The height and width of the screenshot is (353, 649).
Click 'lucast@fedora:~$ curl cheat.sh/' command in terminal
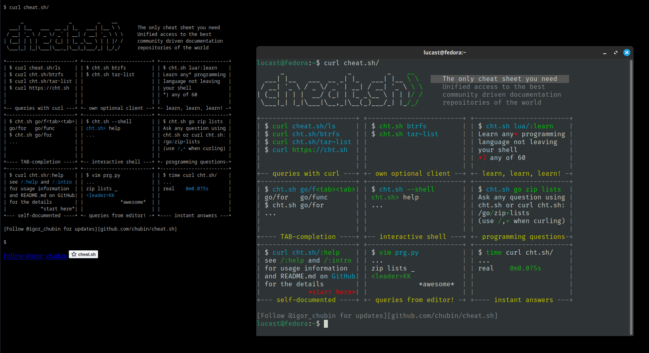[318, 63]
